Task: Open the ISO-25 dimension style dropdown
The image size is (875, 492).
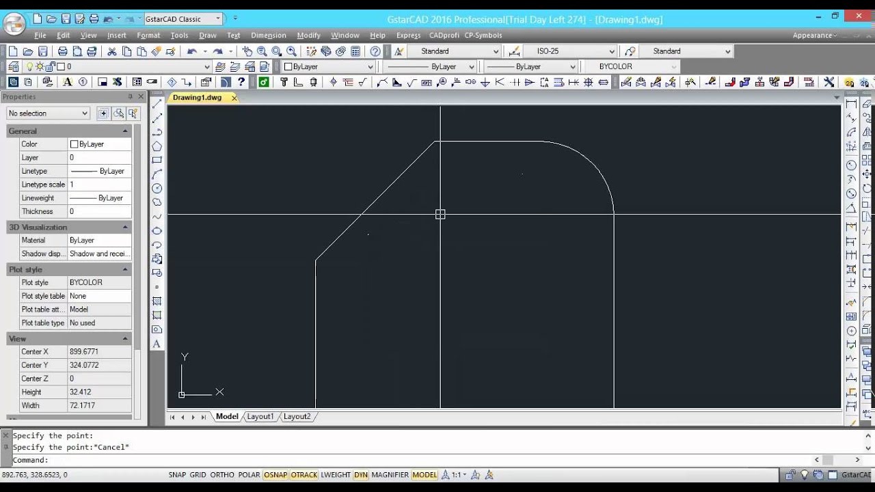Action: tap(570, 51)
